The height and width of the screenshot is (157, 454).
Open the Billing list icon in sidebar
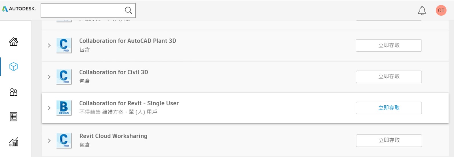pyautogui.click(x=13, y=117)
